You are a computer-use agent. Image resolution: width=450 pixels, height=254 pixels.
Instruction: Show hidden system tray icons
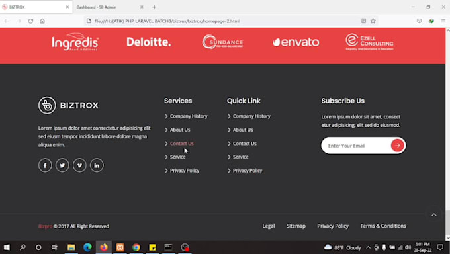pyautogui.click(x=368, y=247)
